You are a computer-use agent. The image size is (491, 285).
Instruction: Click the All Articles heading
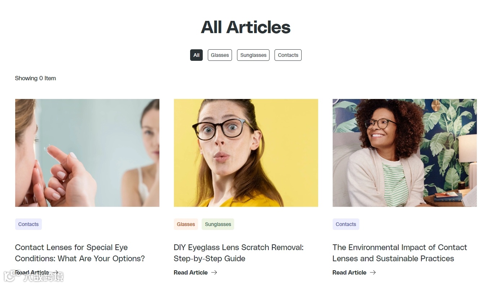(x=246, y=27)
